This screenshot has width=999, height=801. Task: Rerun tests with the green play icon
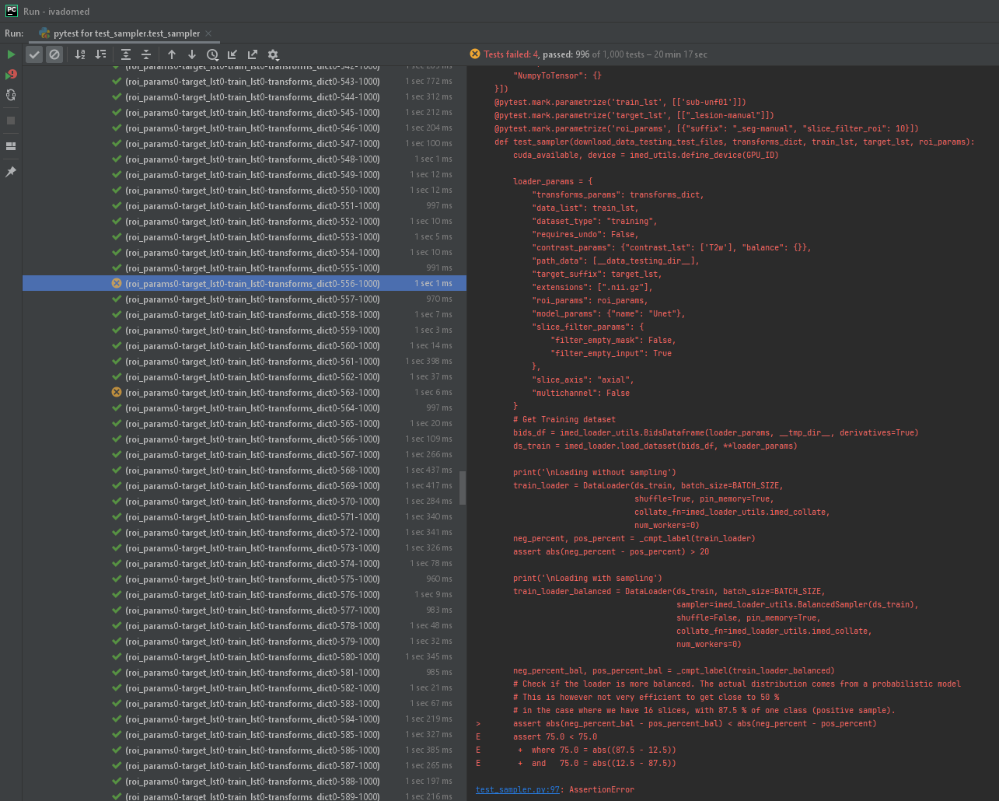(x=11, y=54)
